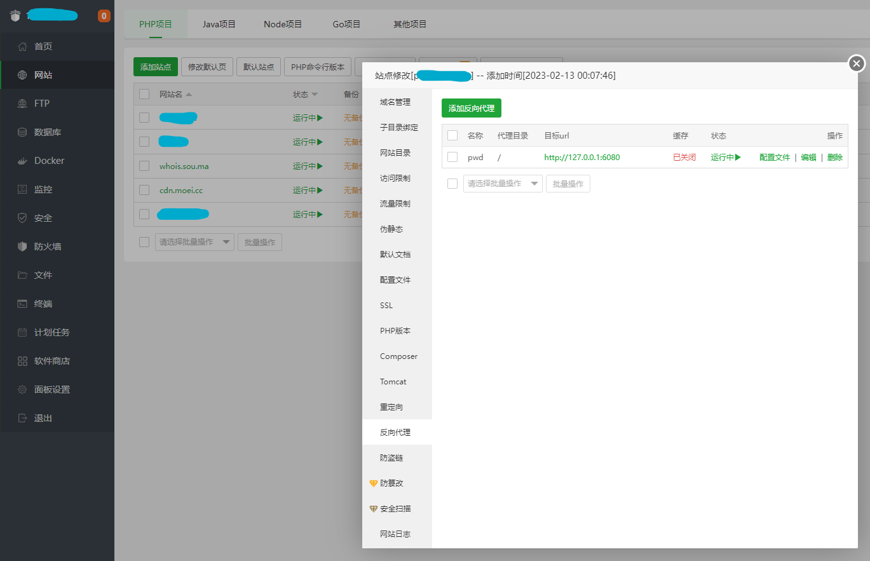
Task: Click the FTP globe icon in the sidebar
Action: 23,104
